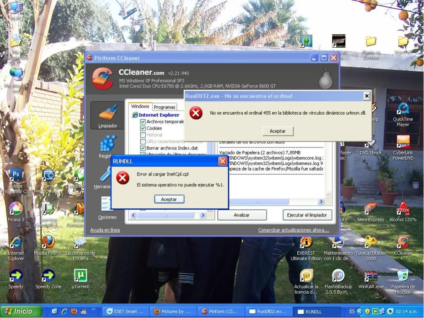Select Internet Explorer category heading

pos(159,115)
